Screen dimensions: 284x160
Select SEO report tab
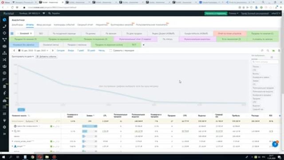(41, 34)
